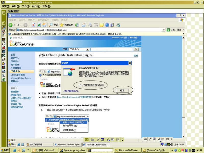Click the yellow note icon in IE toolbar
This screenshot has width=204, height=153.
click(x=101, y=25)
